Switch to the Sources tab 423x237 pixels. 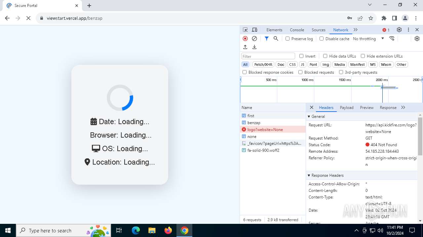(319, 30)
